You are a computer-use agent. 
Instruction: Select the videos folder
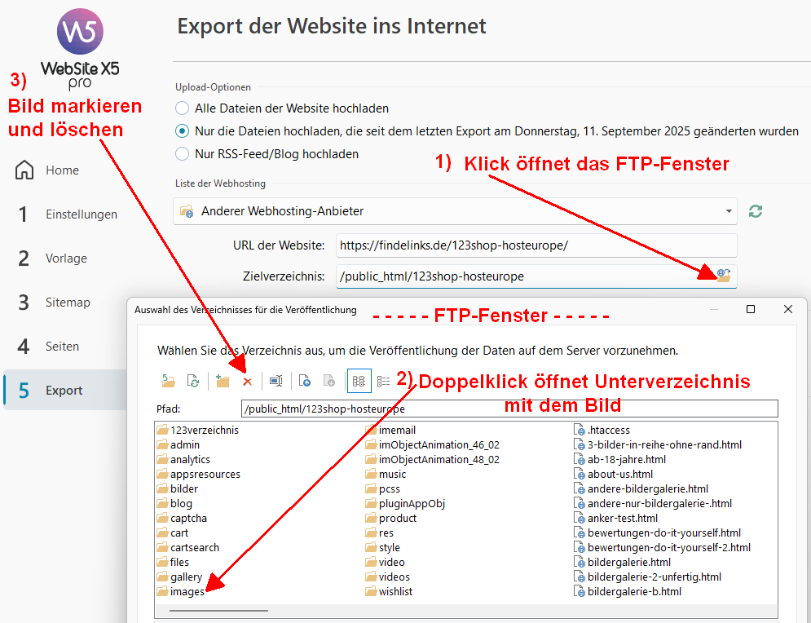click(387, 577)
